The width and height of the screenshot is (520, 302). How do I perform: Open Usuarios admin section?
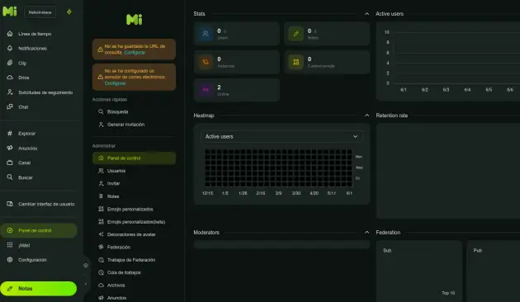click(116, 171)
